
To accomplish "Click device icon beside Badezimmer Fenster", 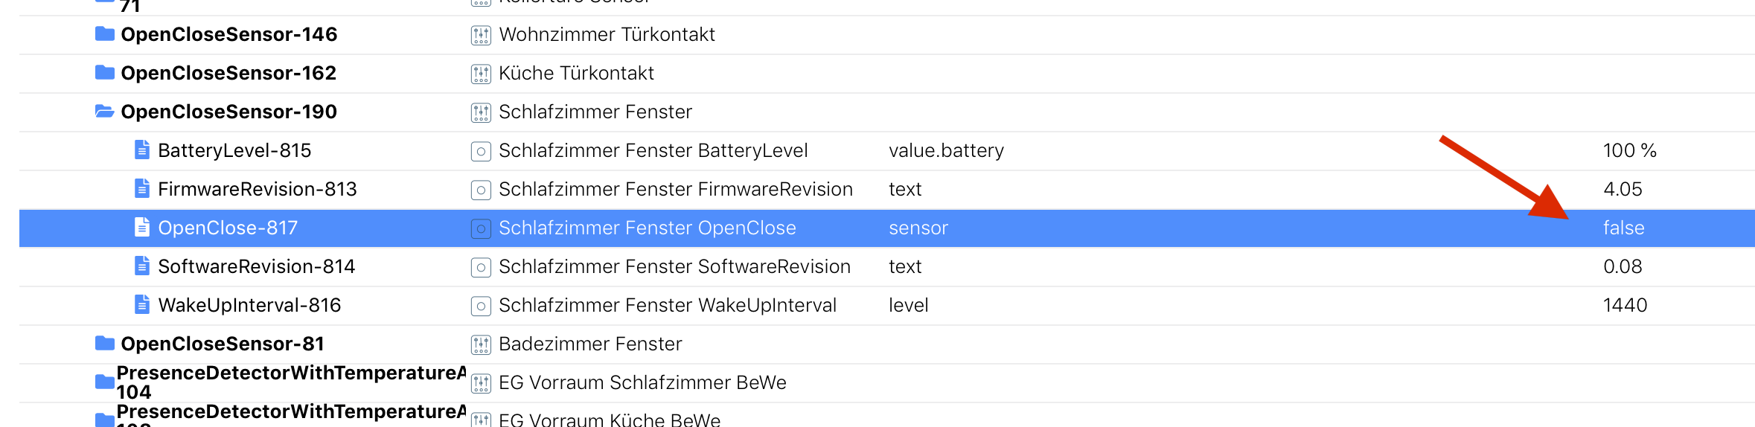I will tap(481, 344).
